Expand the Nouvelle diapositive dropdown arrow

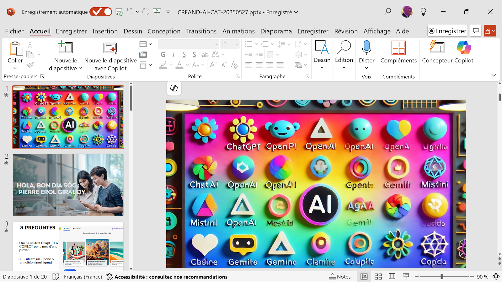80,68
